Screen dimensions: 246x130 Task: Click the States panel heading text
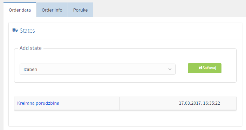(x=27, y=31)
